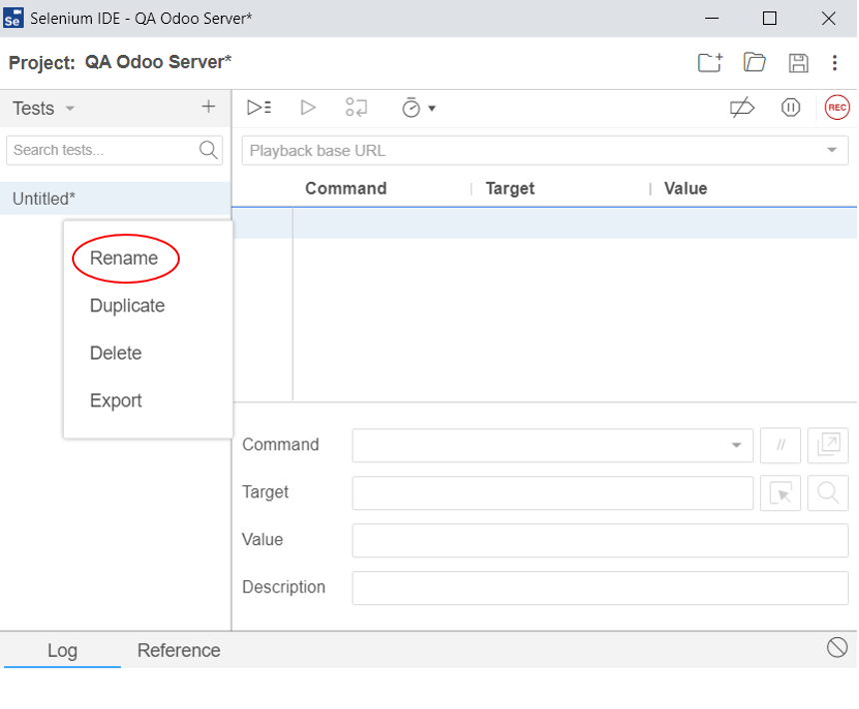The image size is (859, 709).
Task: Switch to the Reference tab
Action: [179, 650]
